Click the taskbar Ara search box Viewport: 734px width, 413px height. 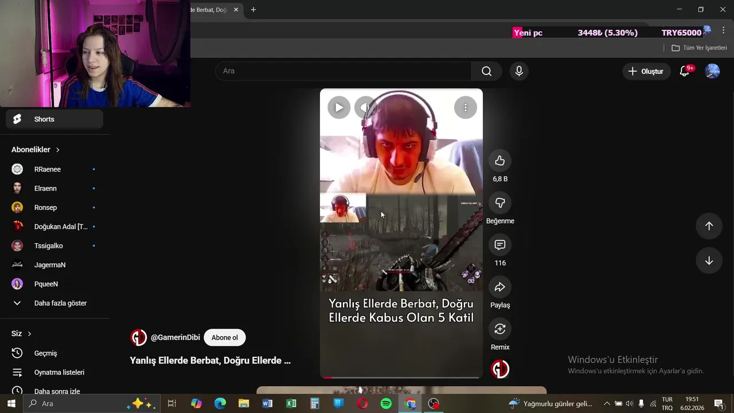click(92, 404)
